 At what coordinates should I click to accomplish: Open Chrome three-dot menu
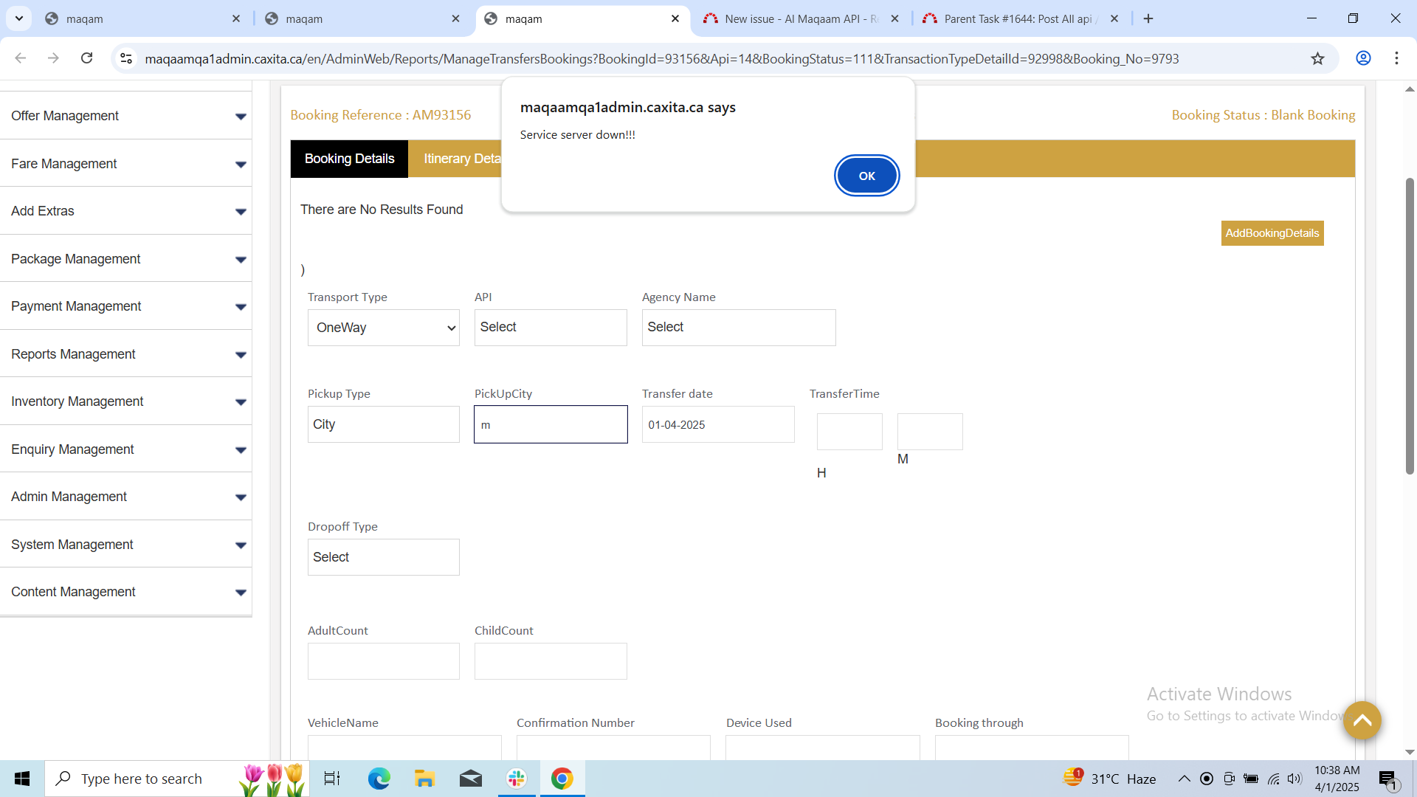tap(1396, 58)
